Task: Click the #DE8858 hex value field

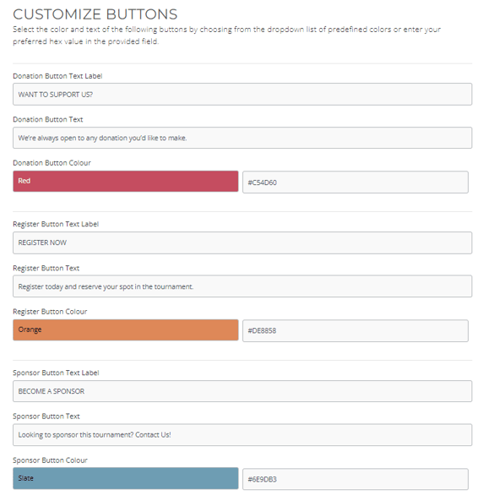Action: (356, 330)
